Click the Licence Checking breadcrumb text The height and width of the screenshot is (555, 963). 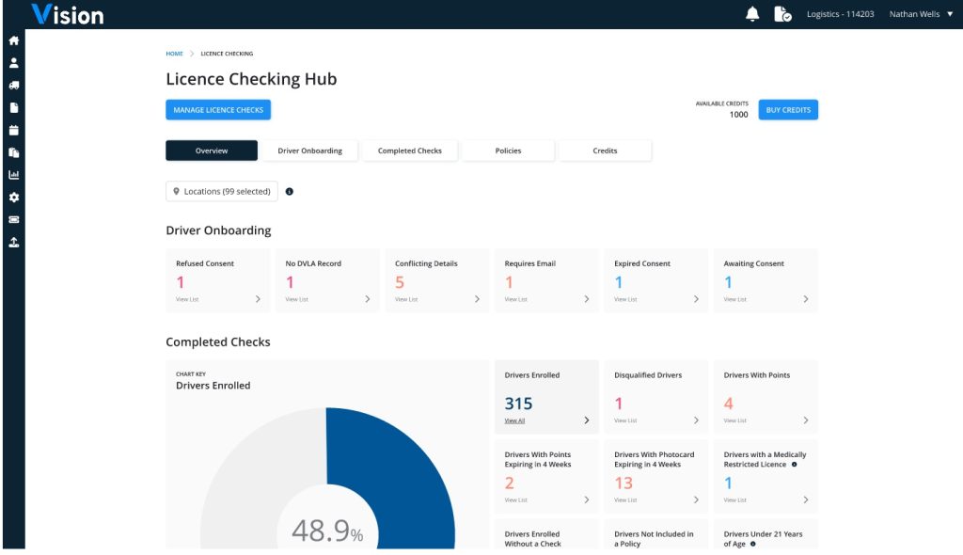tap(227, 54)
